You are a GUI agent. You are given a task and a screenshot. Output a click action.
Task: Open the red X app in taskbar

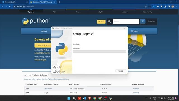pyautogui.click(x=79, y=98)
